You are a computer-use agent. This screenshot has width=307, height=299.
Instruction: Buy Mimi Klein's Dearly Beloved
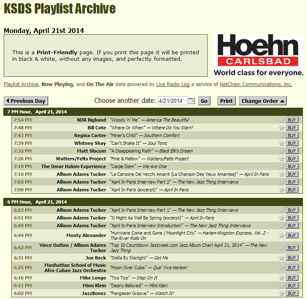click(292, 286)
